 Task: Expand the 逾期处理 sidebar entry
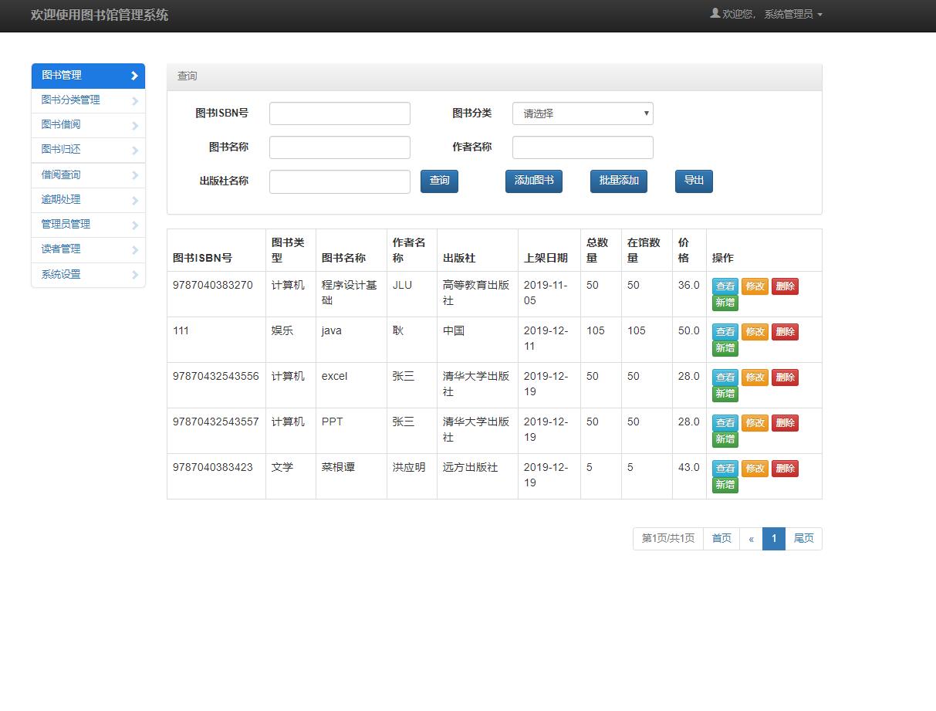click(x=88, y=199)
